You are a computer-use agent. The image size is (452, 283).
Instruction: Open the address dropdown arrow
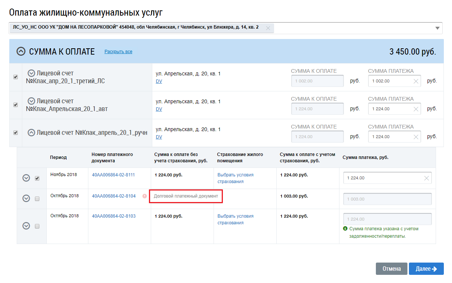[x=438, y=28]
